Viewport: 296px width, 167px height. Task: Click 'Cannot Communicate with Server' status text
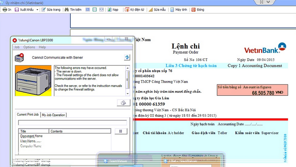[57, 58]
